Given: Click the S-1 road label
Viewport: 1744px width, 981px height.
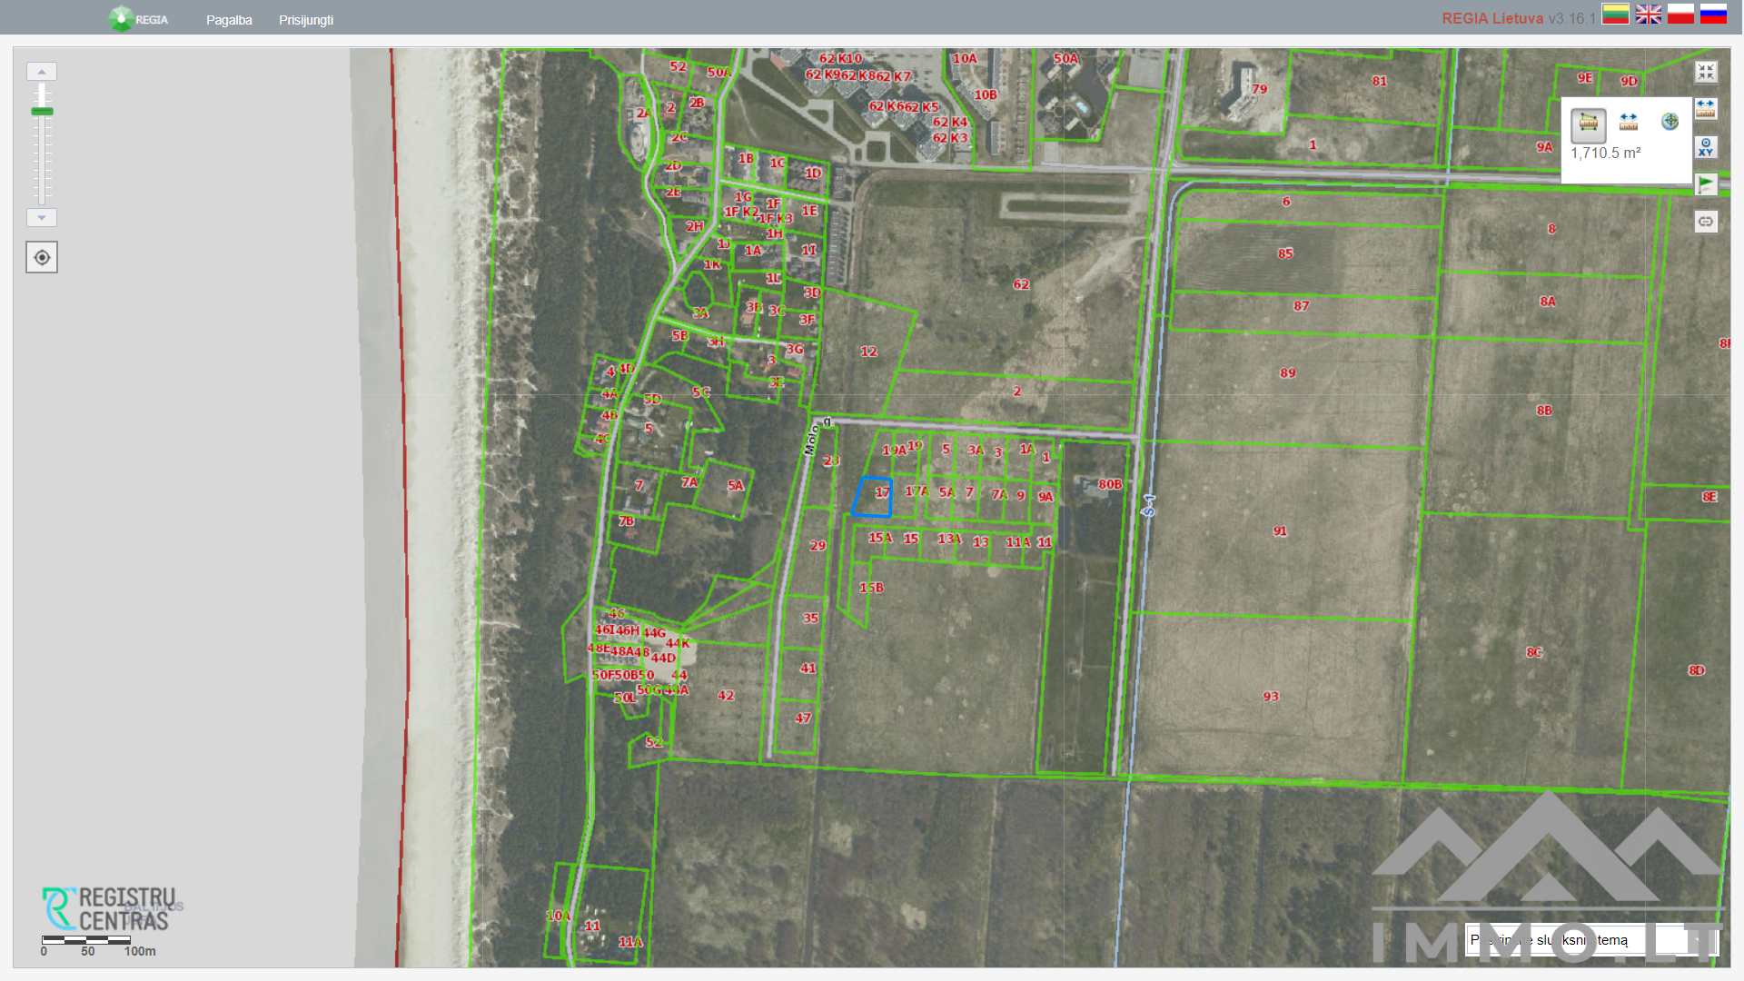Looking at the screenshot, I should [1149, 506].
